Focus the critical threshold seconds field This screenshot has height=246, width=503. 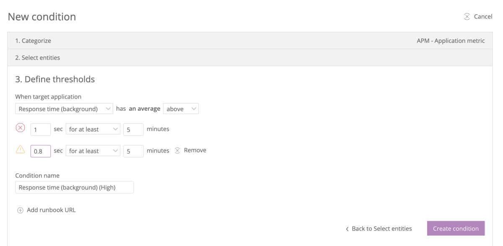pyautogui.click(x=41, y=129)
